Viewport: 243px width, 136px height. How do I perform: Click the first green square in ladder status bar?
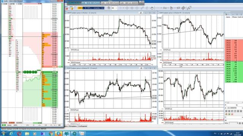pyautogui.click(x=3, y=125)
